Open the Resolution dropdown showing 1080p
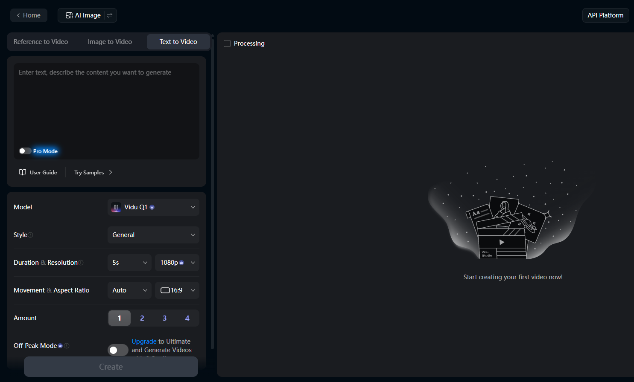 [177, 263]
